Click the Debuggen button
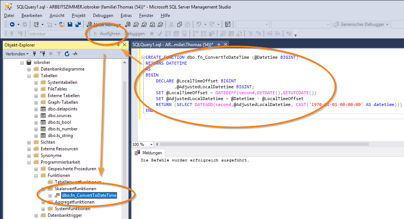 point(135,34)
